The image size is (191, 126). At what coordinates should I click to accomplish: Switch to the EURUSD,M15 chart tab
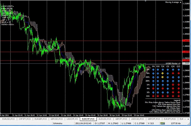pyautogui.click(x=9, y=119)
